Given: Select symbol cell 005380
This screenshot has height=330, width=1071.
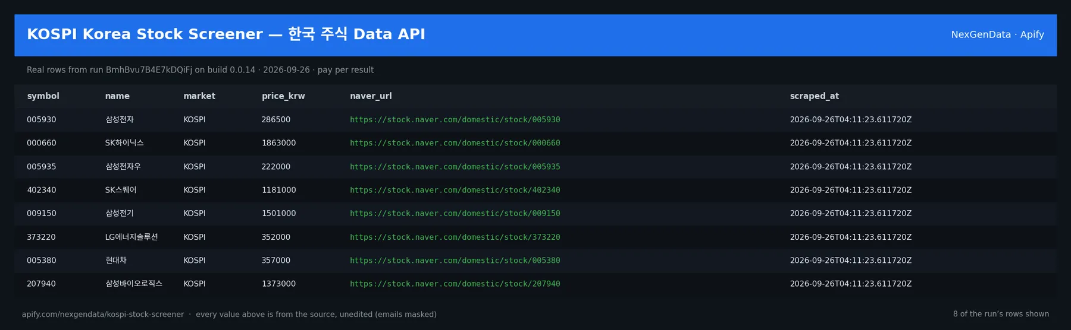Looking at the screenshot, I should pyautogui.click(x=42, y=260).
